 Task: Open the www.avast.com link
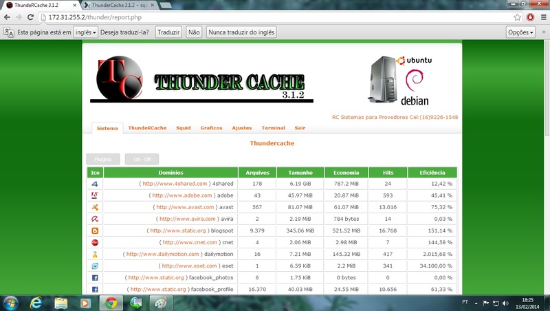tap(185, 207)
